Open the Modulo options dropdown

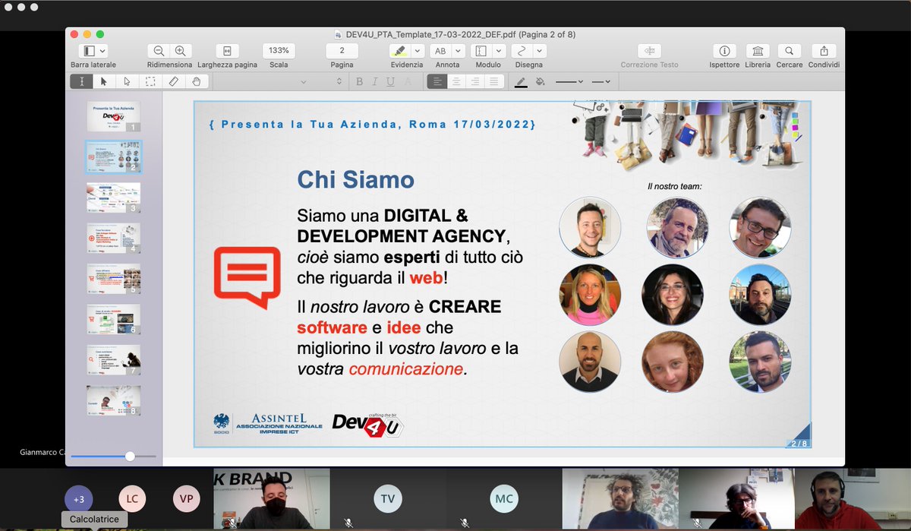coord(499,51)
